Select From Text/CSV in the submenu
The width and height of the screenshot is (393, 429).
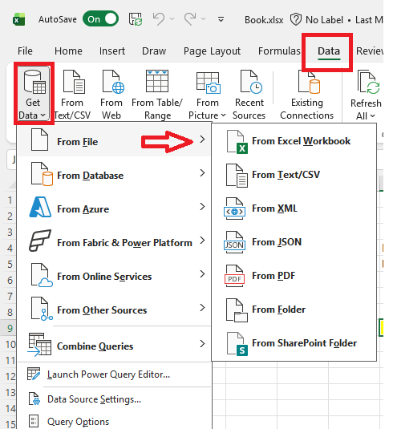pyautogui.click(x=294, y=175)
